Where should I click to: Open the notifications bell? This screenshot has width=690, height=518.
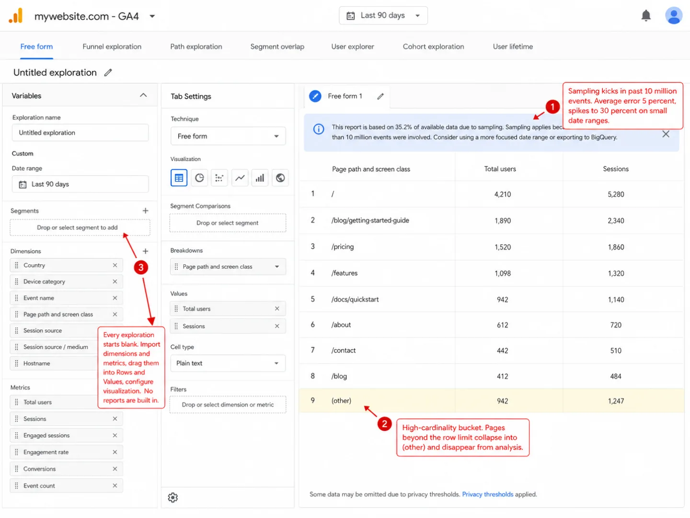click(x=646, y=16)
